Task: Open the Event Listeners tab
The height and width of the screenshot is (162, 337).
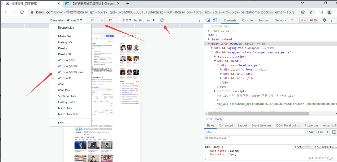Action: tap(262, 125)
